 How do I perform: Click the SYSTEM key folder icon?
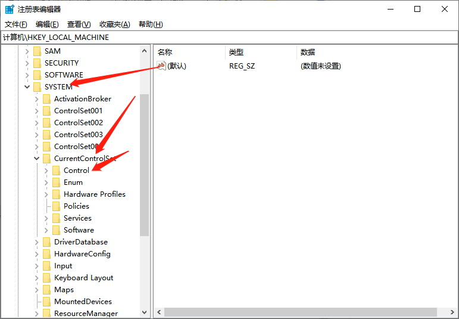[37, 87]
